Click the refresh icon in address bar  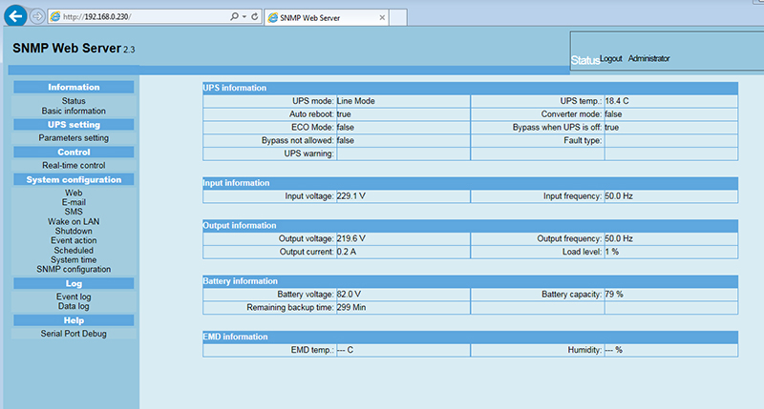[x=254, y=16]
